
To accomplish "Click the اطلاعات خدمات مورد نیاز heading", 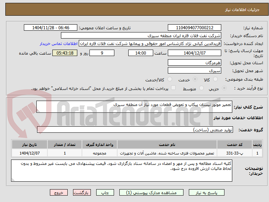I will point(238,118).
